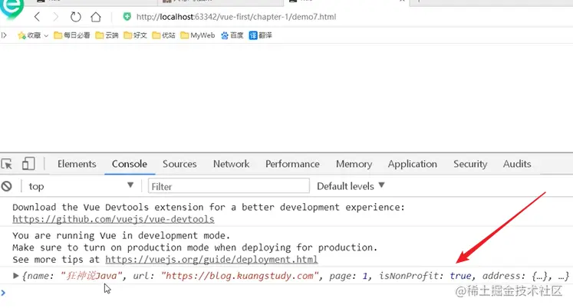
Task: Open the Default levels dropdown
Action: 351,186
